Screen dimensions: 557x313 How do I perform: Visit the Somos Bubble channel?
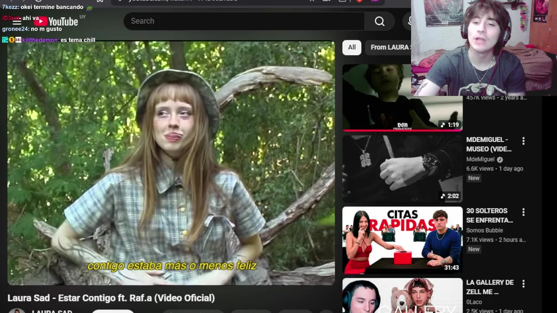tap(484, 230)
